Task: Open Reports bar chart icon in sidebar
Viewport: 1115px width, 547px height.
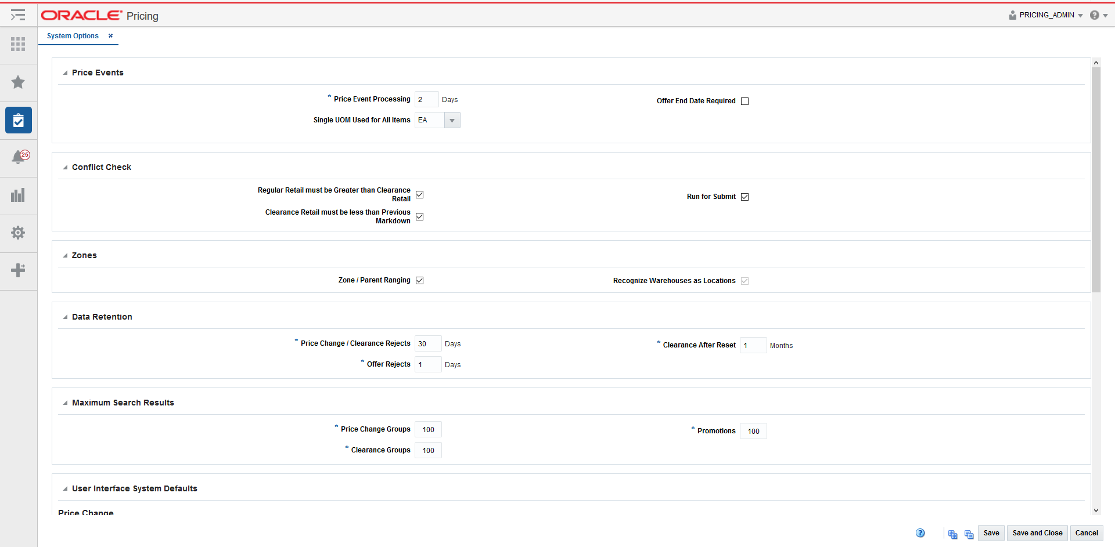Action: point(18,195)
